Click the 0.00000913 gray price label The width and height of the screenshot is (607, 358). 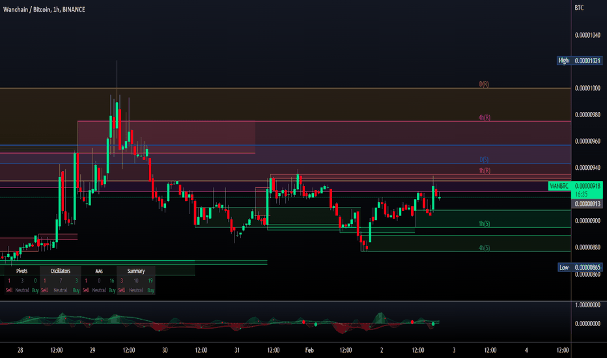click(x=587, y=204)
